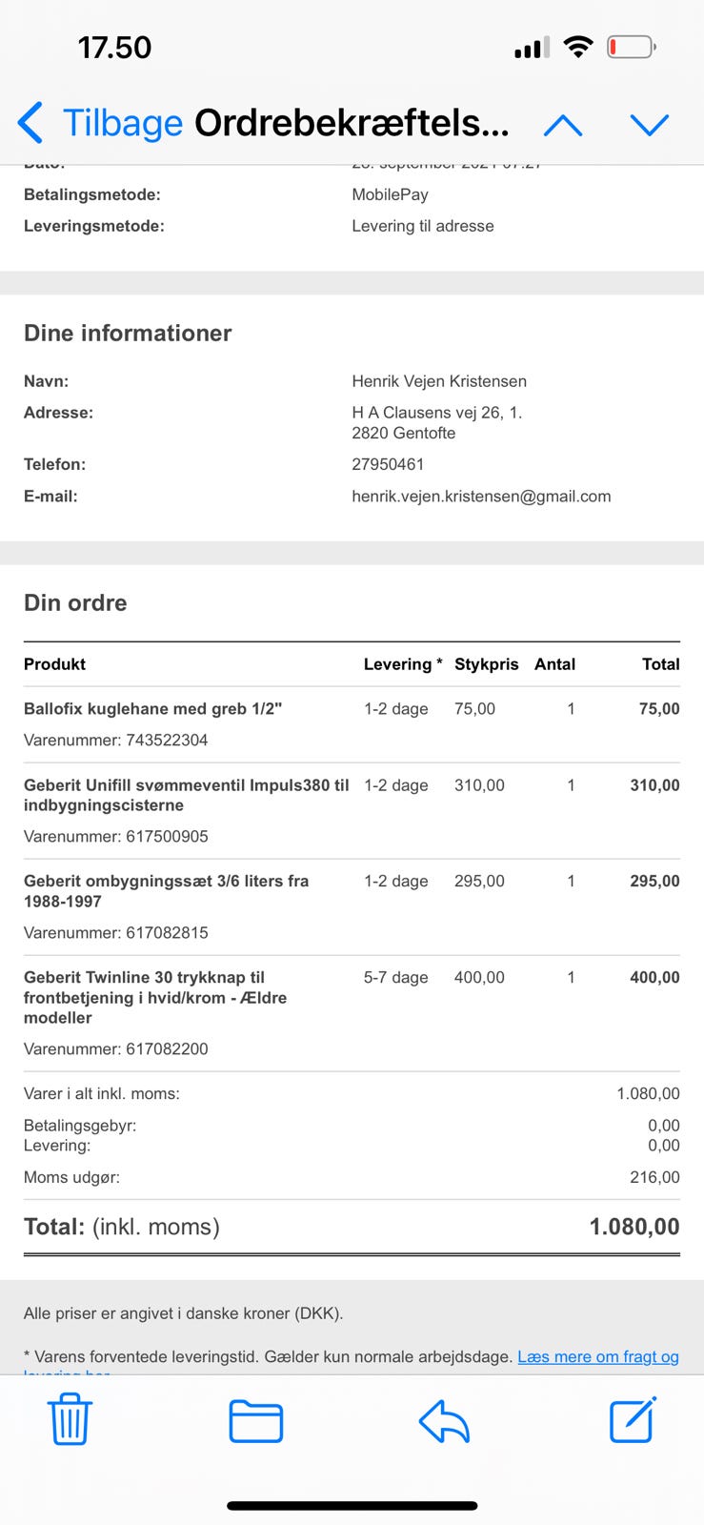Open the move-to-folder icon
This screenshot has height=1525, width=704.
(256, 1421)
